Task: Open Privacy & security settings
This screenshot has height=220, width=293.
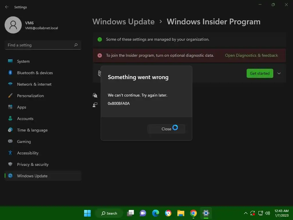Action: point(43,164)
